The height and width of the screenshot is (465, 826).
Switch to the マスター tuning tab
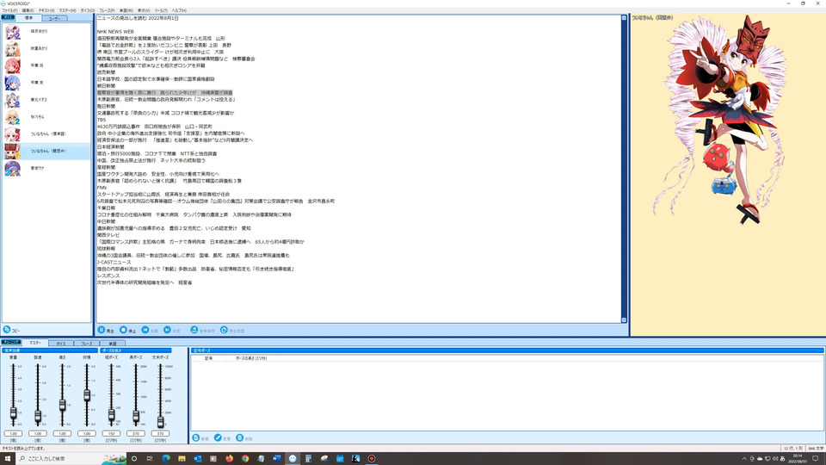point(35,343)
